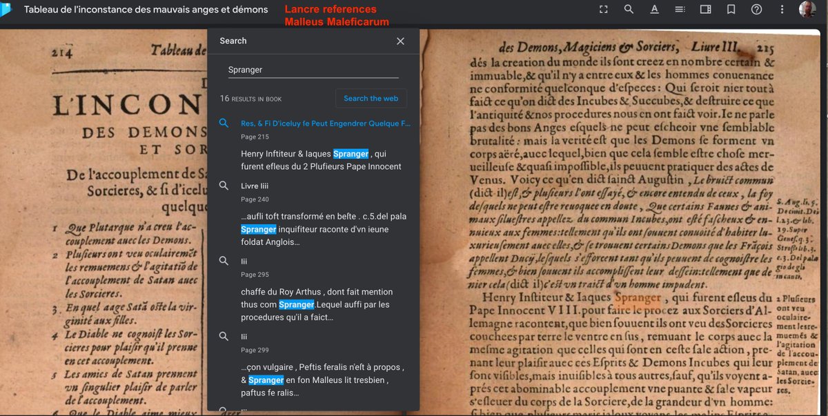Open text display options icon
Image resolution: width=828 pixels, height=416 pixels.
(654, 10)
